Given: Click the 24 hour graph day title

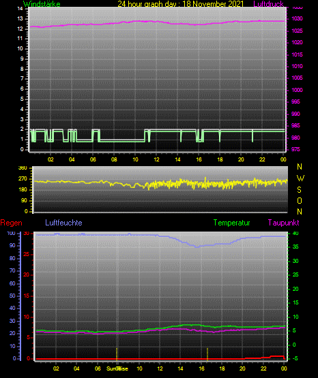Looking at the screenshot, I should (181, 4).
